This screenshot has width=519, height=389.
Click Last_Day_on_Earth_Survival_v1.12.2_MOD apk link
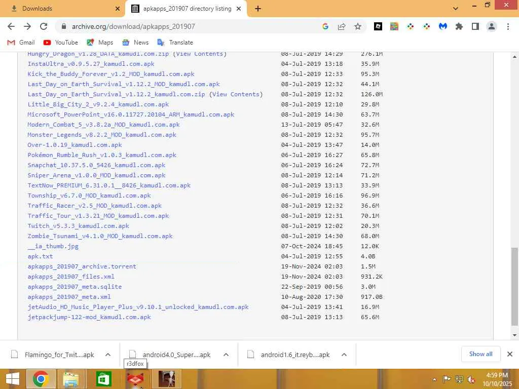click(x=124, y=84)
